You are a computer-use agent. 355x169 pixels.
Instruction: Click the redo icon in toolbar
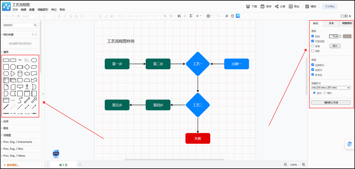13,16
